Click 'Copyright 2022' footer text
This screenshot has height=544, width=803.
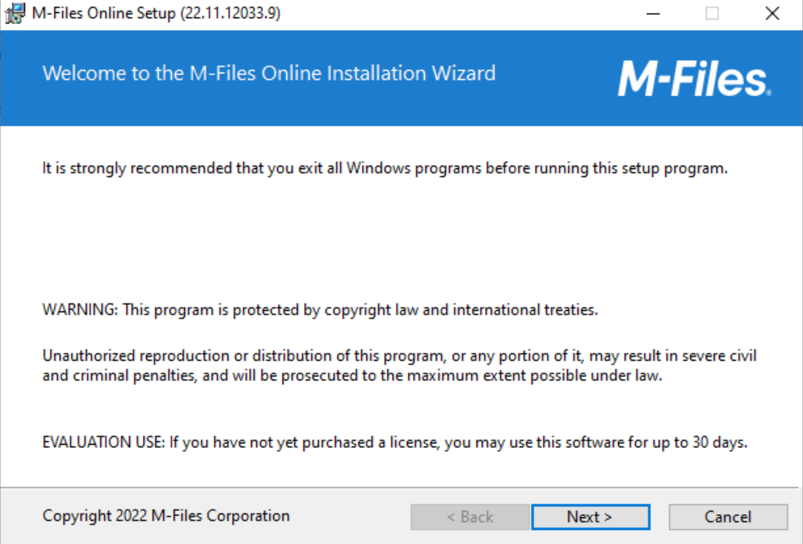coord(95,516)
